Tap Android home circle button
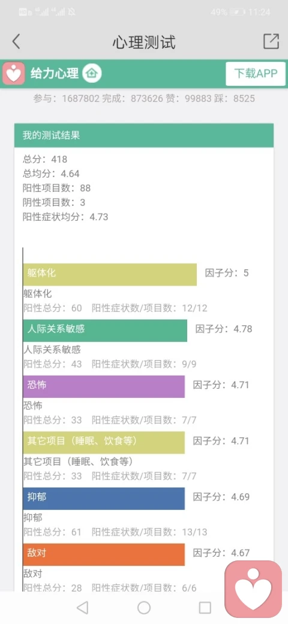Image resolution: width=288 pixels, height=624 pixels. click(144, 607)
